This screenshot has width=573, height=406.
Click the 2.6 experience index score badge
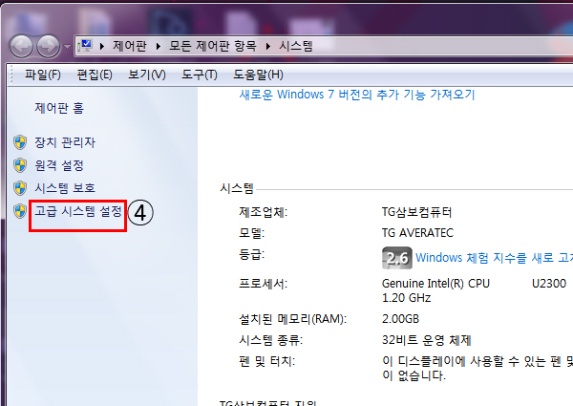397,258
